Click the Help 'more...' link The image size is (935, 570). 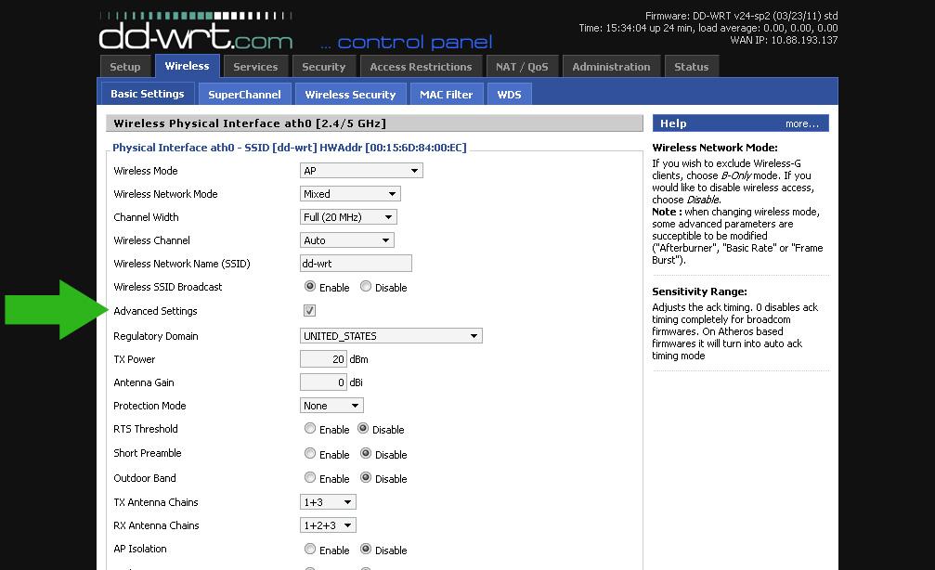[x=802, y=124]
